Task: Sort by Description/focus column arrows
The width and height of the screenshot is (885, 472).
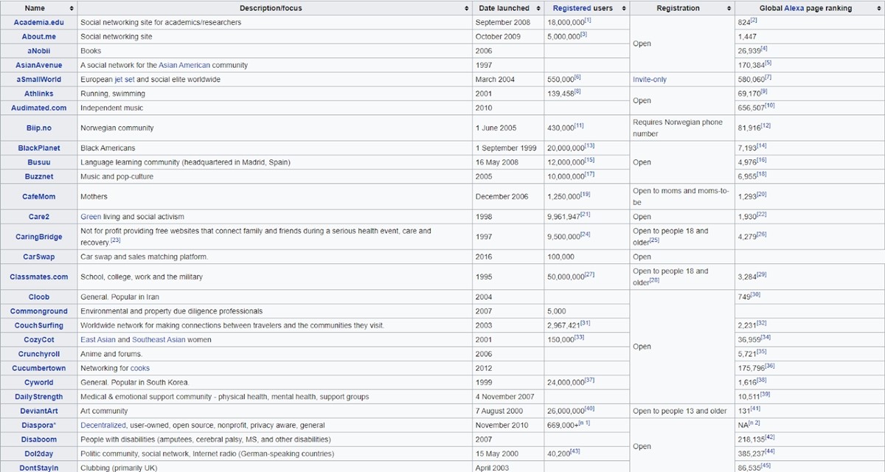Action: [467, 8]
